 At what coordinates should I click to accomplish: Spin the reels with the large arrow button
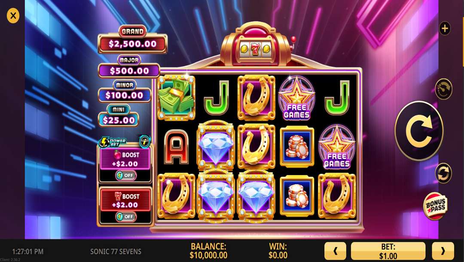click(419, 131)
